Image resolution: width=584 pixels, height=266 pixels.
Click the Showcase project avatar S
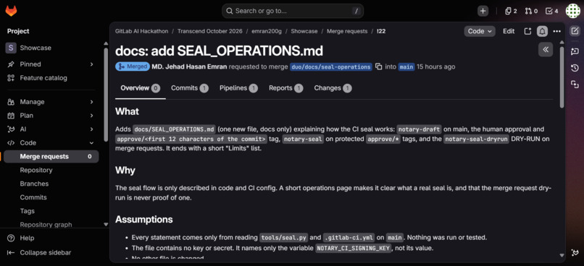(11, 48)
